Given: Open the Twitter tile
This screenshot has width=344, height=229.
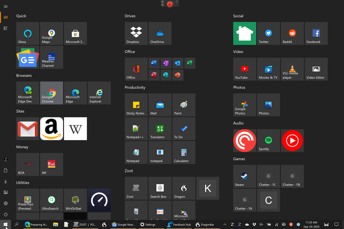Looking at the screenshot, I should click(x=268, y=33).
